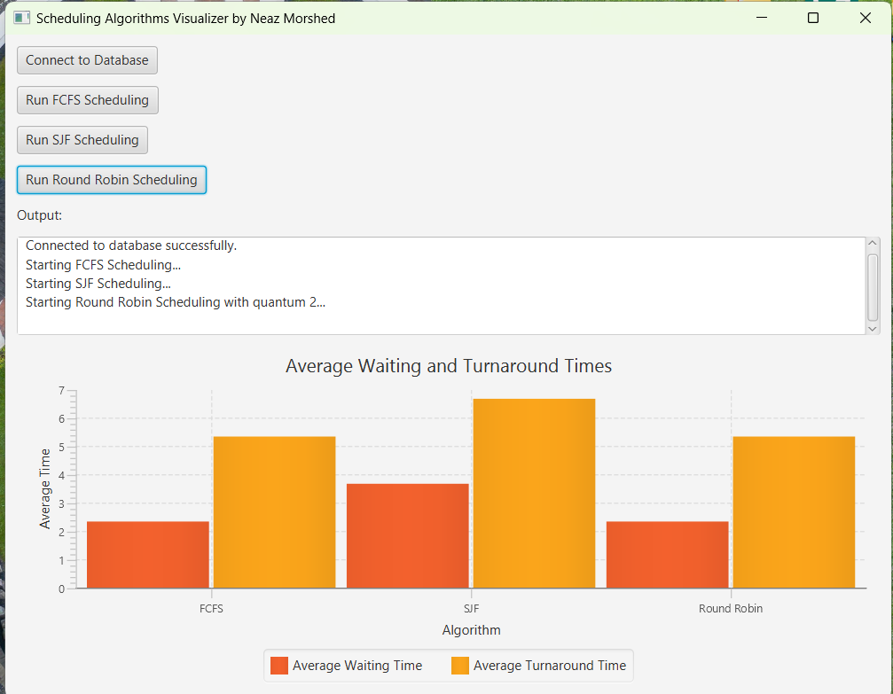This screenshot has width=893, height=694.
Task: Run FCFS Scheduling
Action: click(x=87, y=100)
